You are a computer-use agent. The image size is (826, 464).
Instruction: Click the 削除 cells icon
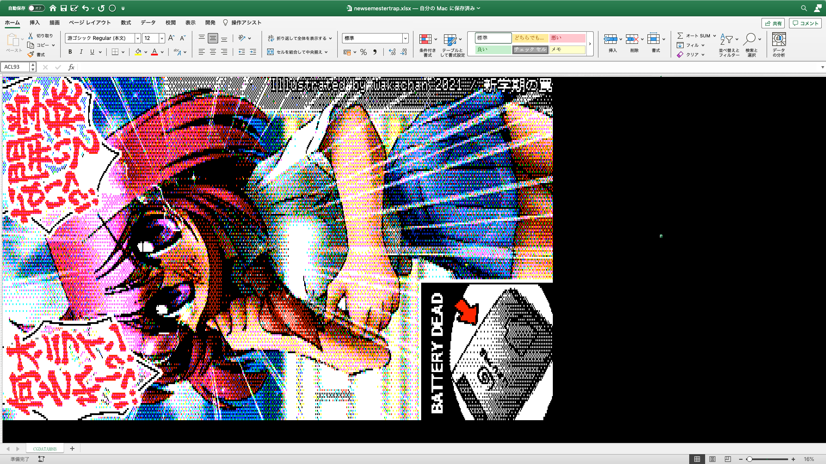pyautogui.click(x=632, y=40)
